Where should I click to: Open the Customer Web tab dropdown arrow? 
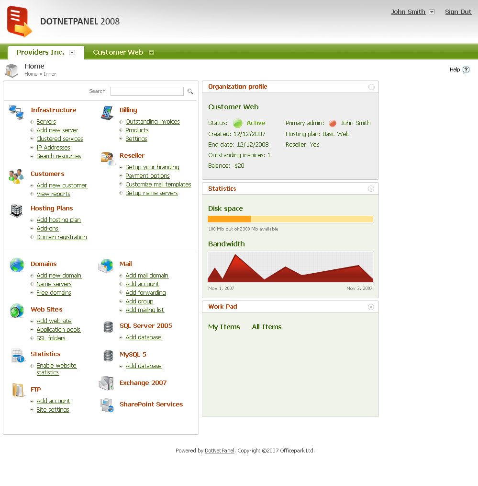click(151, 52)
